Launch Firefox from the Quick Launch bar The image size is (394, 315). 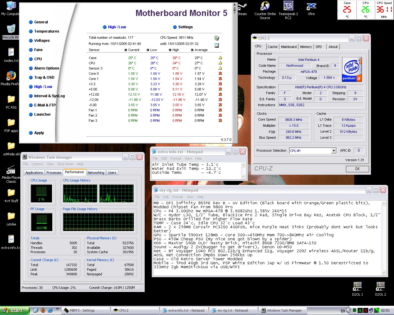click(x=43, y=310)
